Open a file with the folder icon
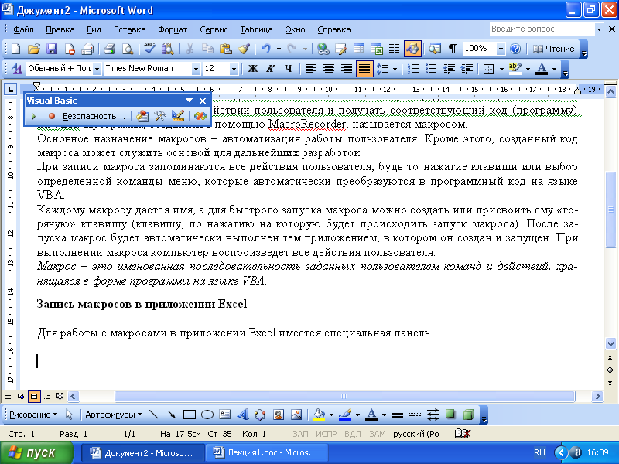The width and height of the screenshot is (619, 464). (x=34, y=49)
